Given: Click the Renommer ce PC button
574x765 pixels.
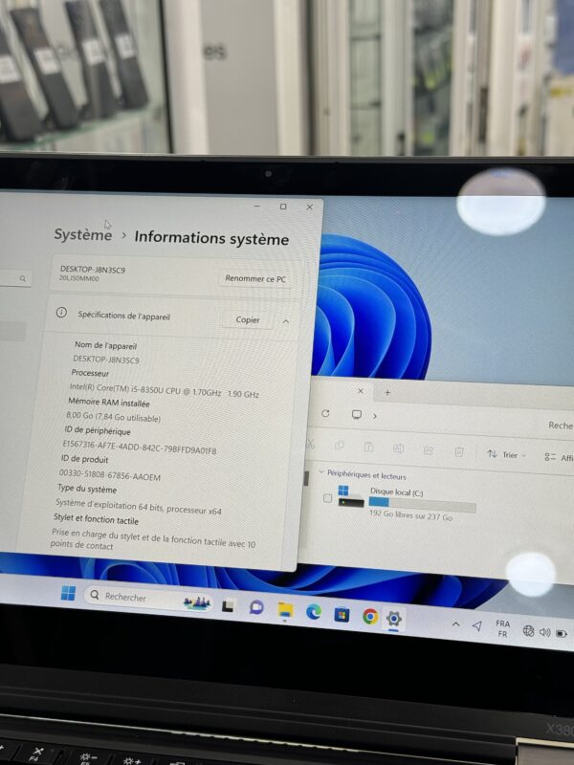Looking at the screenshot, I should click(255, 278).
